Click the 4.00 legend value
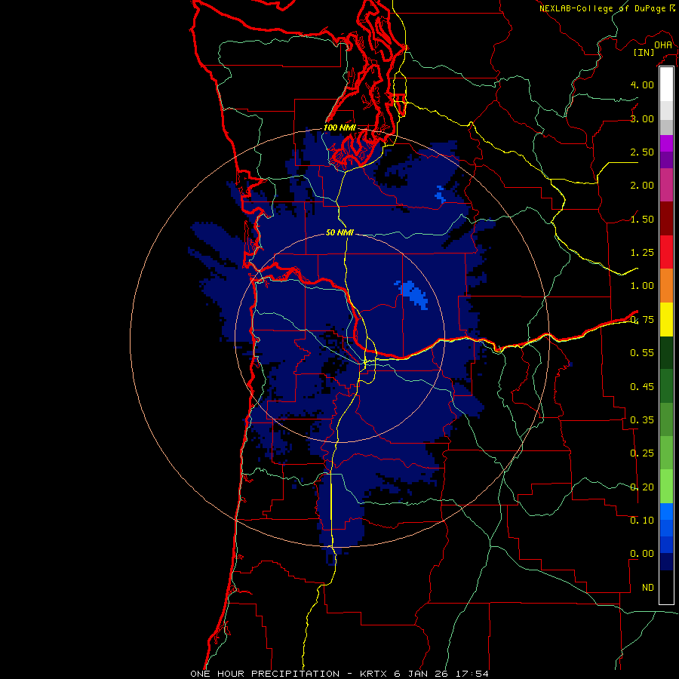The height and width of the screenshot is (679, 679). point(642,84)
